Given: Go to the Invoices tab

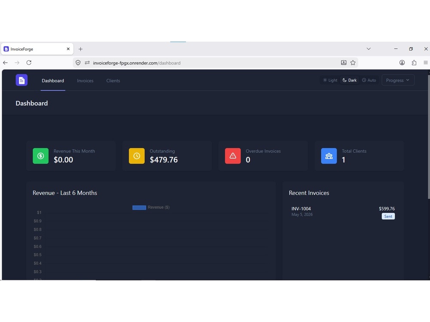Looking at the screenshot, I should 85,81.
